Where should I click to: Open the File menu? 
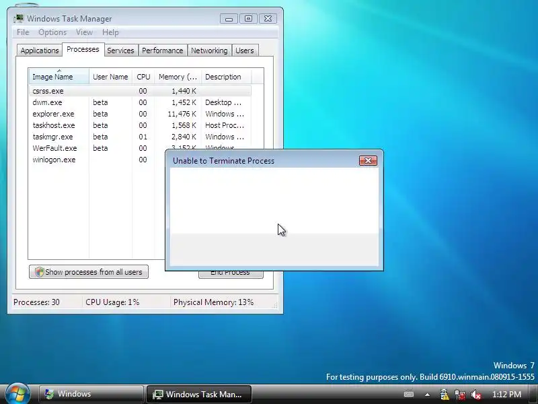pyautogui.click(x=23, y=32)
